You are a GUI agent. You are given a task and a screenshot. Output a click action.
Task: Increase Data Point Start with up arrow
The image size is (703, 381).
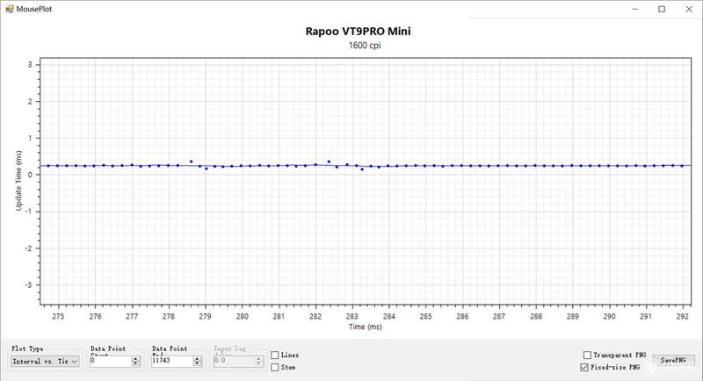136,359
